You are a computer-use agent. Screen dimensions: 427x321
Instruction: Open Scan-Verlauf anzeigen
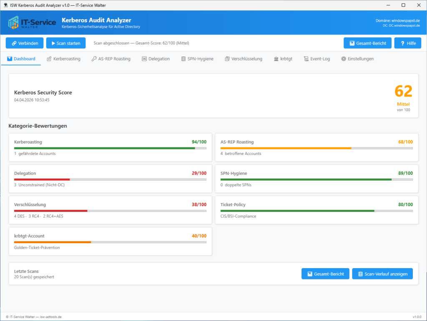point(382,274)
